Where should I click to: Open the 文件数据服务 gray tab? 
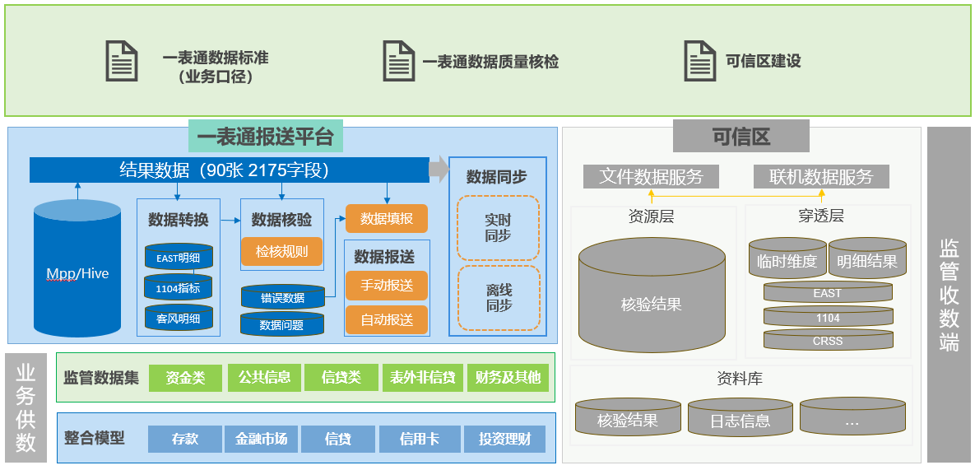[x=652, y=176]
